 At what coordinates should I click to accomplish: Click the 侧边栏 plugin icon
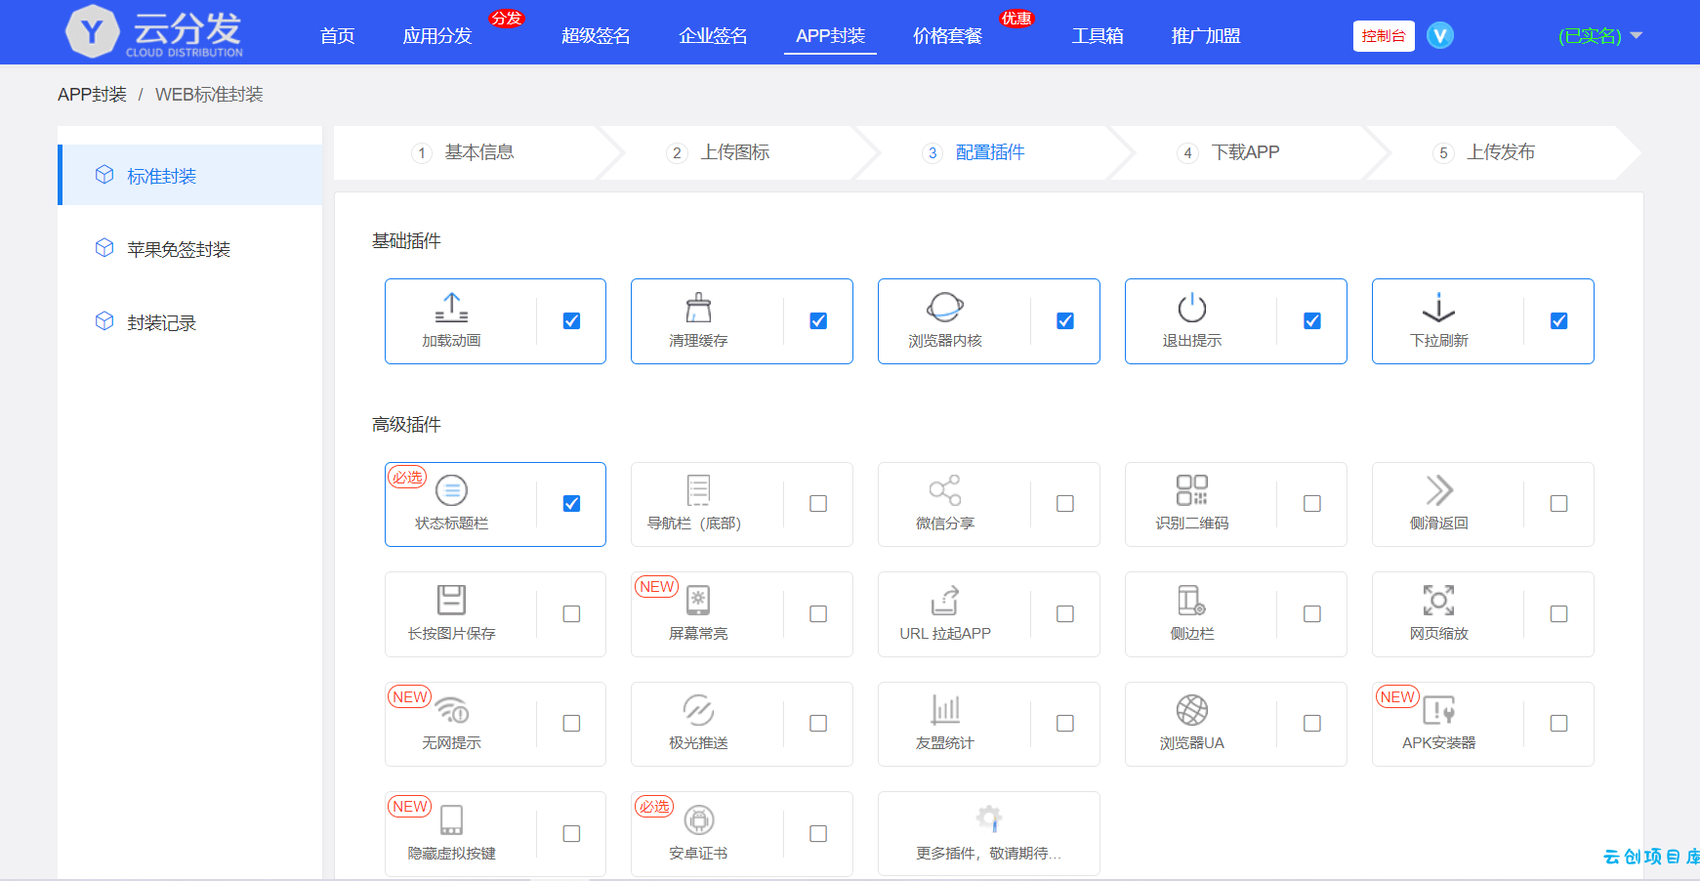click(1192, 600)
